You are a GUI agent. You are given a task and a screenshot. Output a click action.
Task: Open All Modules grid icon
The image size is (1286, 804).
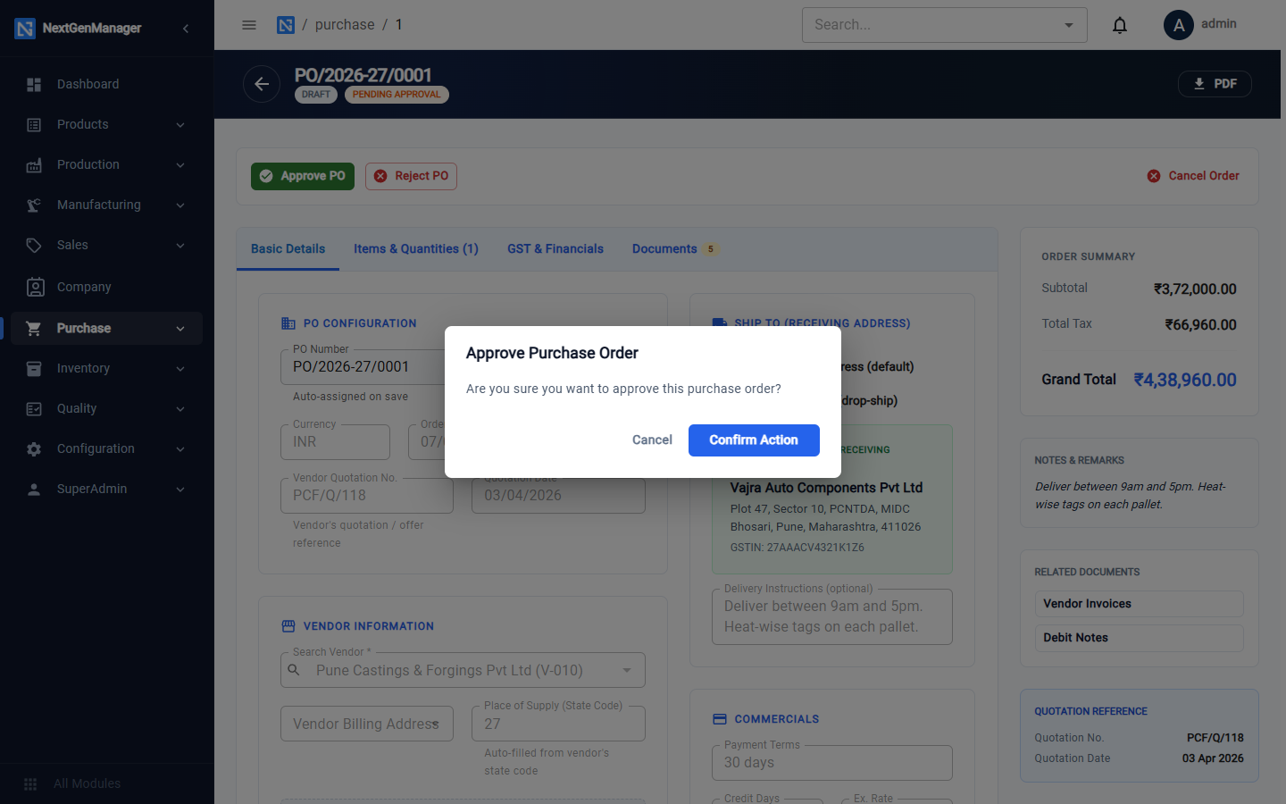click(x=30, y=783)
